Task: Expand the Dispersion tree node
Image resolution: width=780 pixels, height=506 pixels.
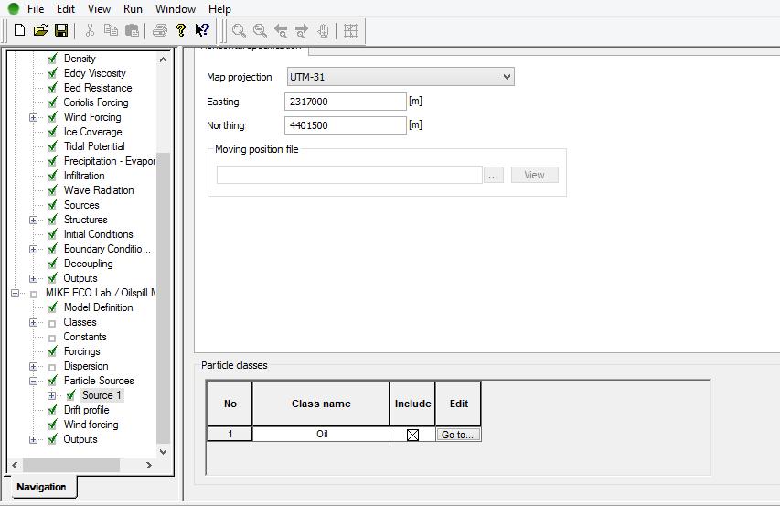Action: pos(33,366)
